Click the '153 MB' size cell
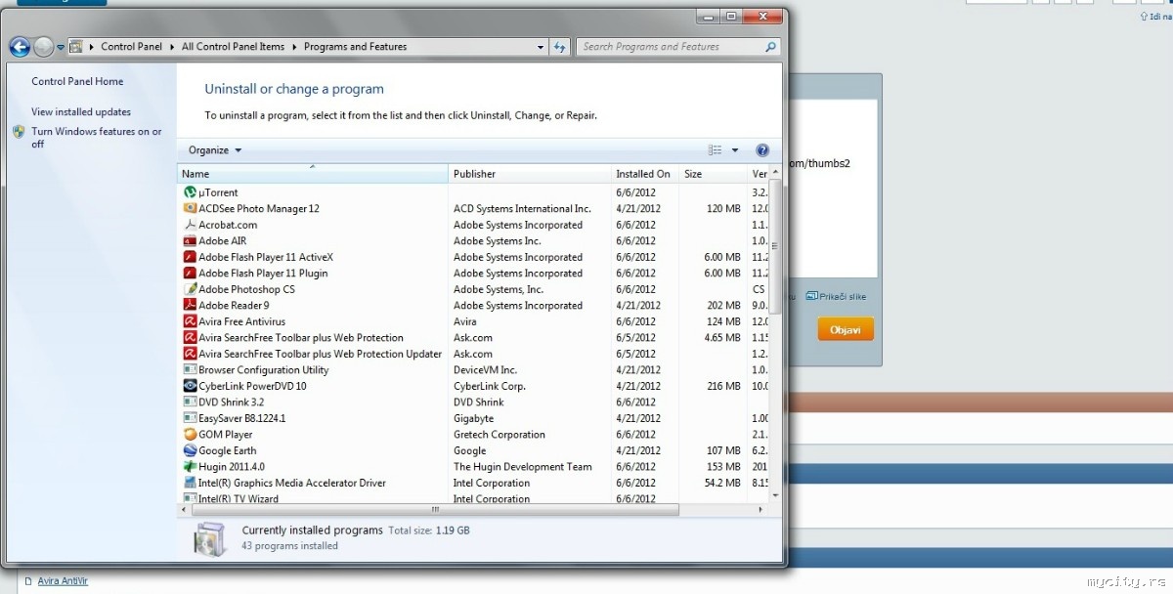 pos(723,467)
